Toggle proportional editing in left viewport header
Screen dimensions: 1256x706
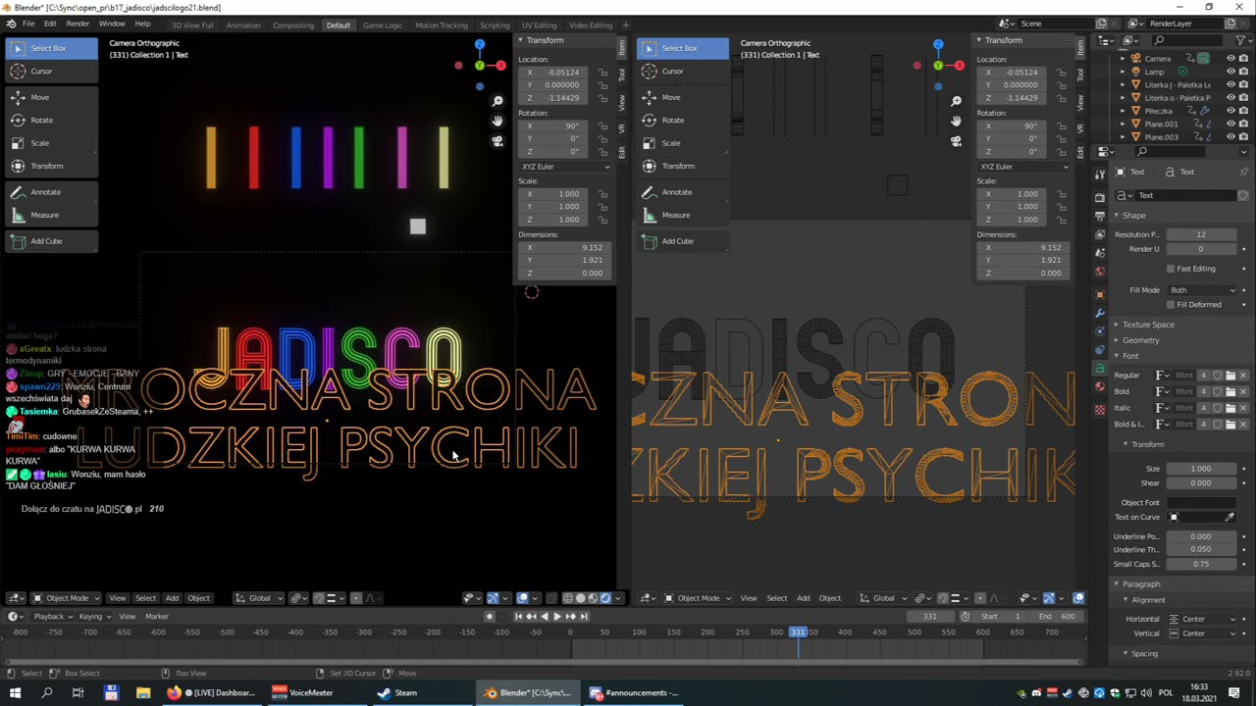(356, 598)
